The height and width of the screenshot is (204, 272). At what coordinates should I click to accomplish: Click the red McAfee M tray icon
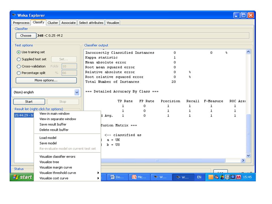point(239,177)
